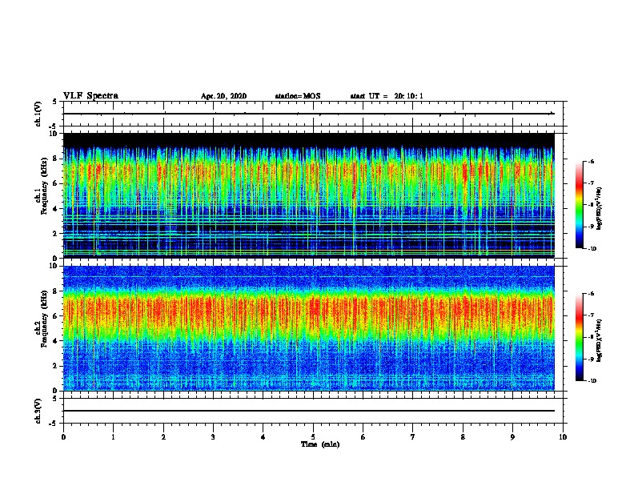Click the "4" tick on the time axis
The width and height of the screenshot is (634, 490).
point(263,437)
